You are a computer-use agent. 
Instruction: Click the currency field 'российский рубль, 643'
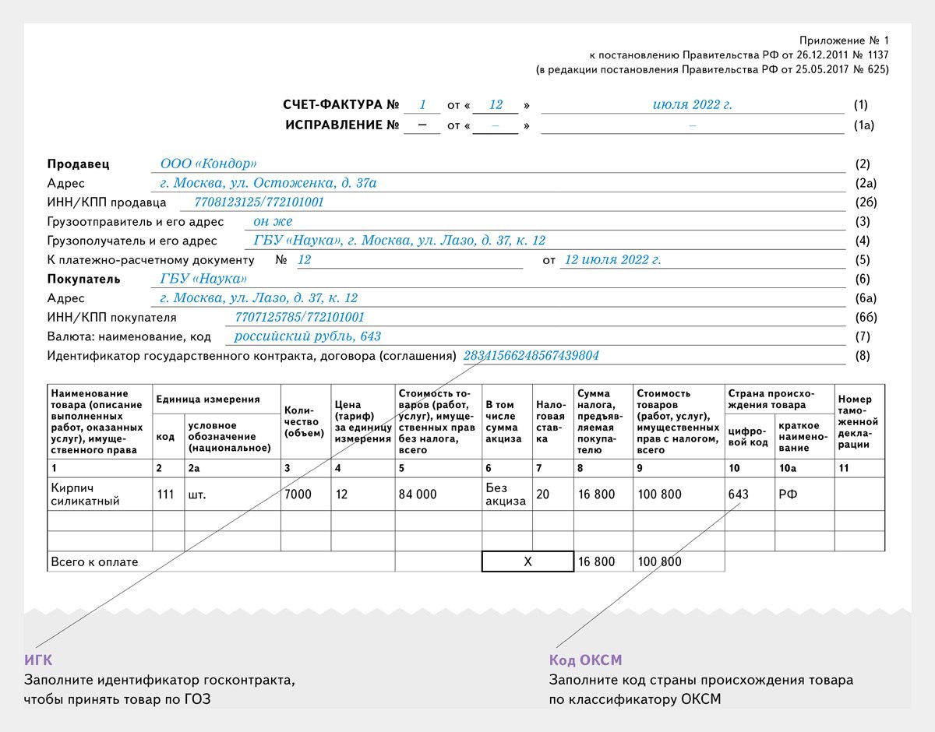[307, 337]
